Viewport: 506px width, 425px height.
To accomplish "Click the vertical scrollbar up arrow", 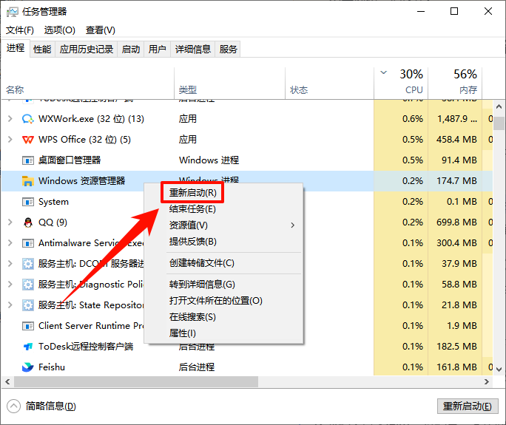I will (x=499, y=106).
